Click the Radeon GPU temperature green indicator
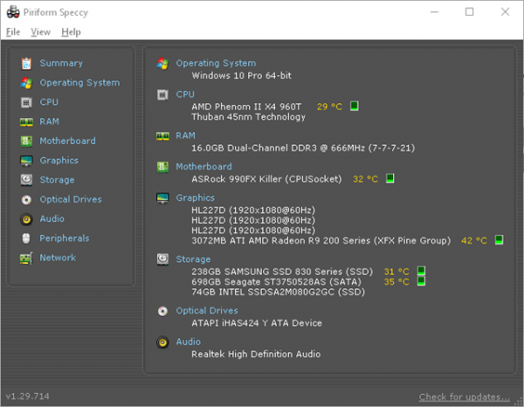Screen dimensions: 524x407 pos(499,240)
